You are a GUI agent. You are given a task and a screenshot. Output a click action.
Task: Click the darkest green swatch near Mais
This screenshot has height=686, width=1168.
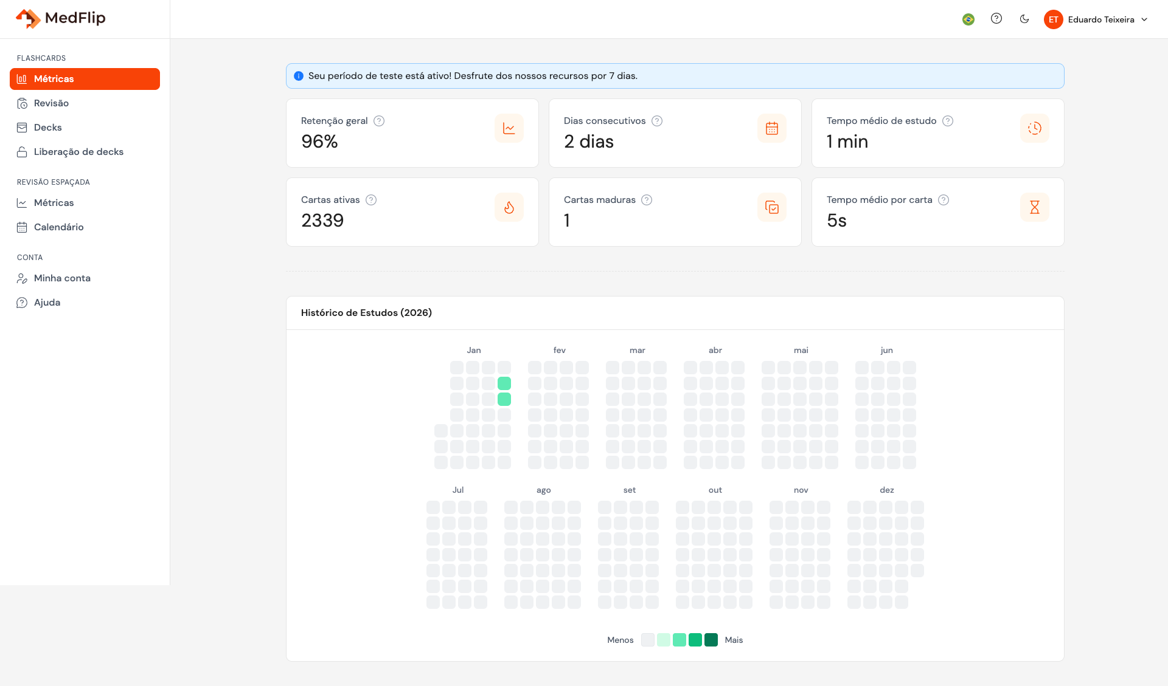click(710, 639)
